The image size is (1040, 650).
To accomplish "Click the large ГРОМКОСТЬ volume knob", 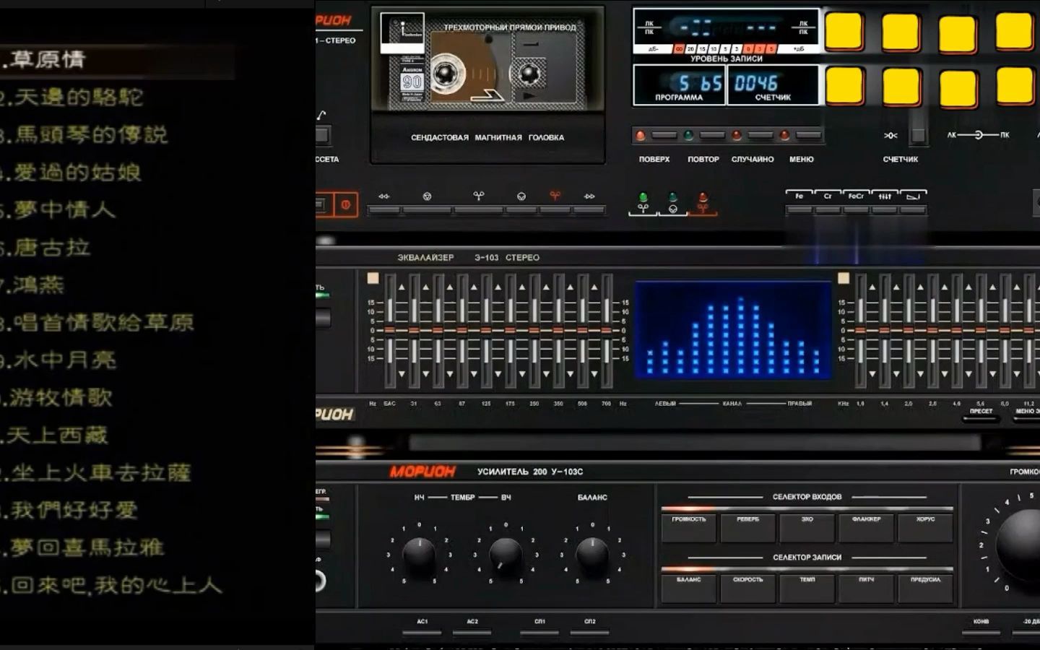I will pos(1018,545).
